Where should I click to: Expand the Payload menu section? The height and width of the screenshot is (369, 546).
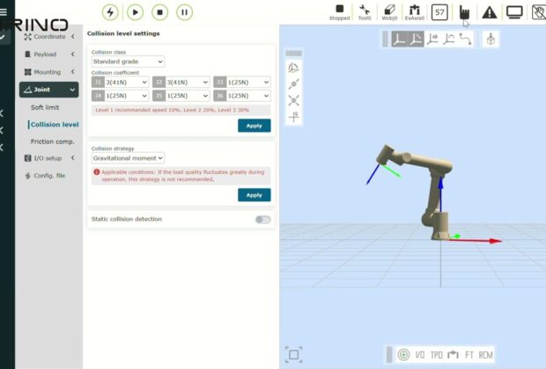[x=48, y=54]
